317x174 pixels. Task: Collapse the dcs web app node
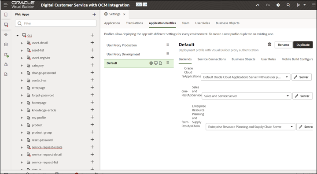click(18, 36)
